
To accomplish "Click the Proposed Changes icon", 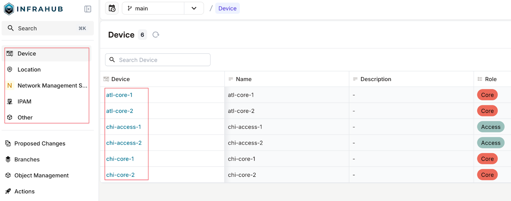I will 8,143.
